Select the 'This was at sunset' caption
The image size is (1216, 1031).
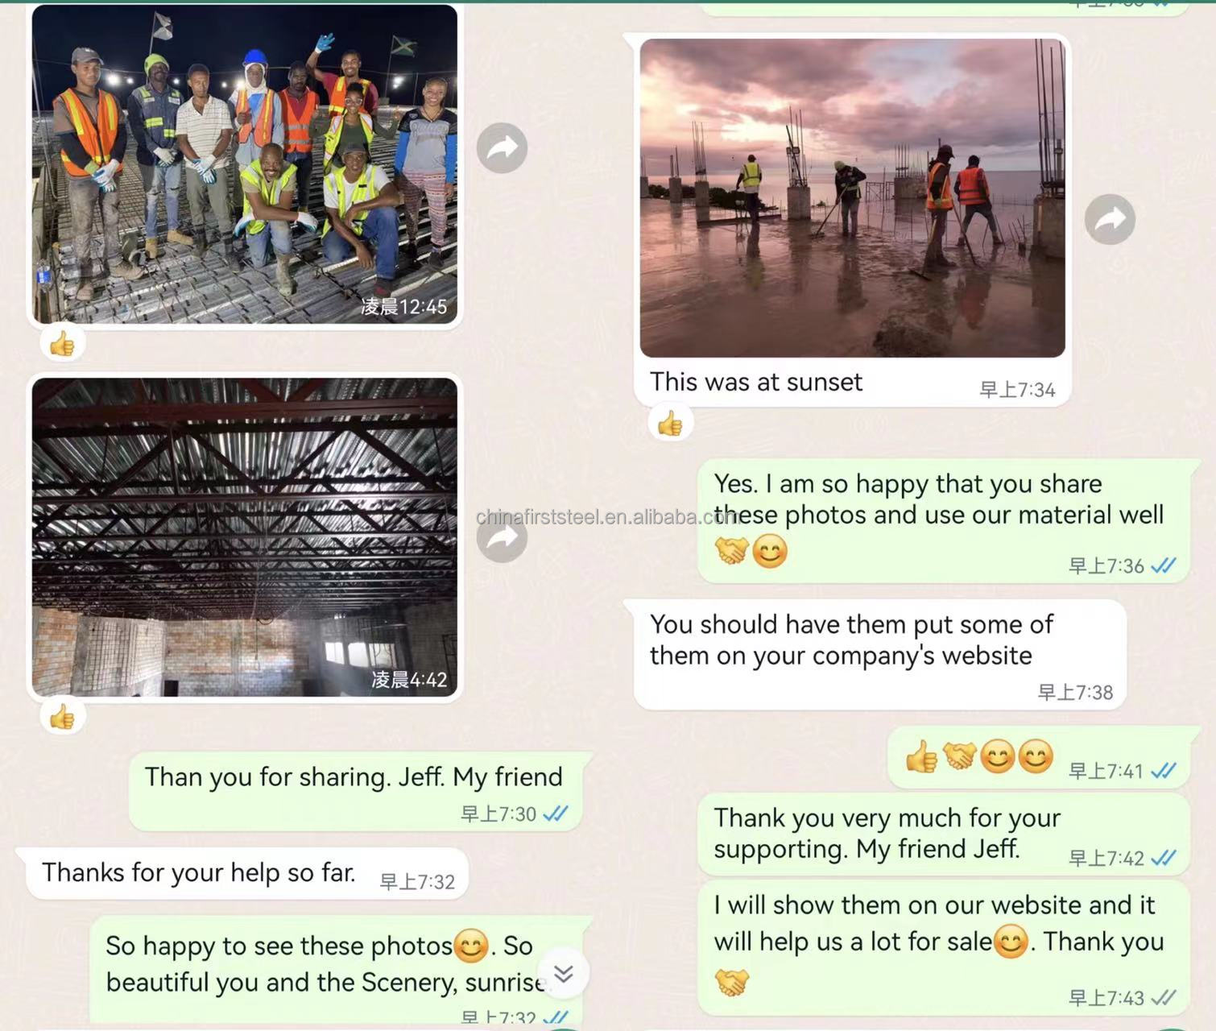pyautogui.click(x=755, y=382)
